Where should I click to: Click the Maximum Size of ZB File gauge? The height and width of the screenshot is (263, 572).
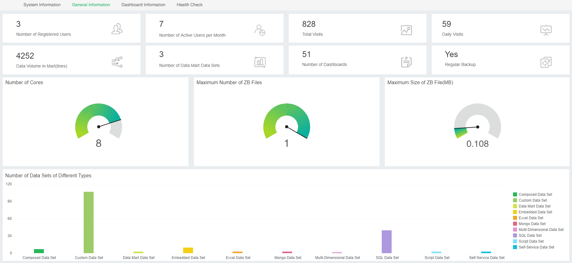[x=477, y=121]
